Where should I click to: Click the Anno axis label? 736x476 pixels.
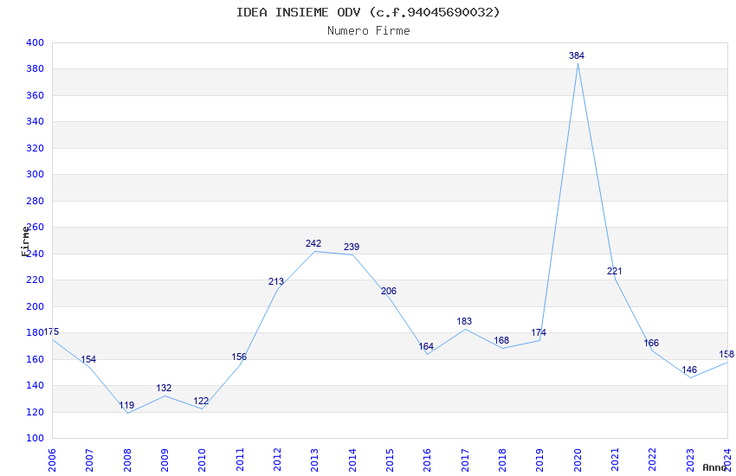[x=714, y=467]
